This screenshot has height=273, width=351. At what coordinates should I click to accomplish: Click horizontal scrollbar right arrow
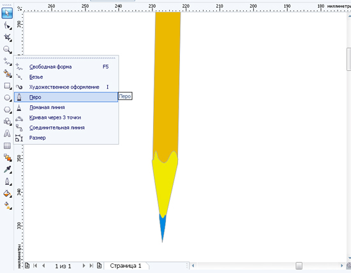click(342, 266)
